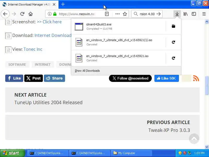
Task: Bookmark this page with the star icon
Action: [125, 14]
